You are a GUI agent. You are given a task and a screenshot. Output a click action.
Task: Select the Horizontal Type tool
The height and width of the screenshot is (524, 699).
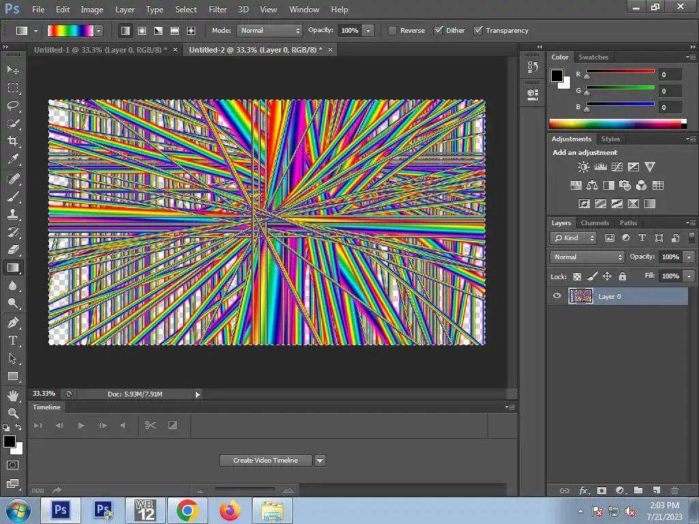[13, 340]
